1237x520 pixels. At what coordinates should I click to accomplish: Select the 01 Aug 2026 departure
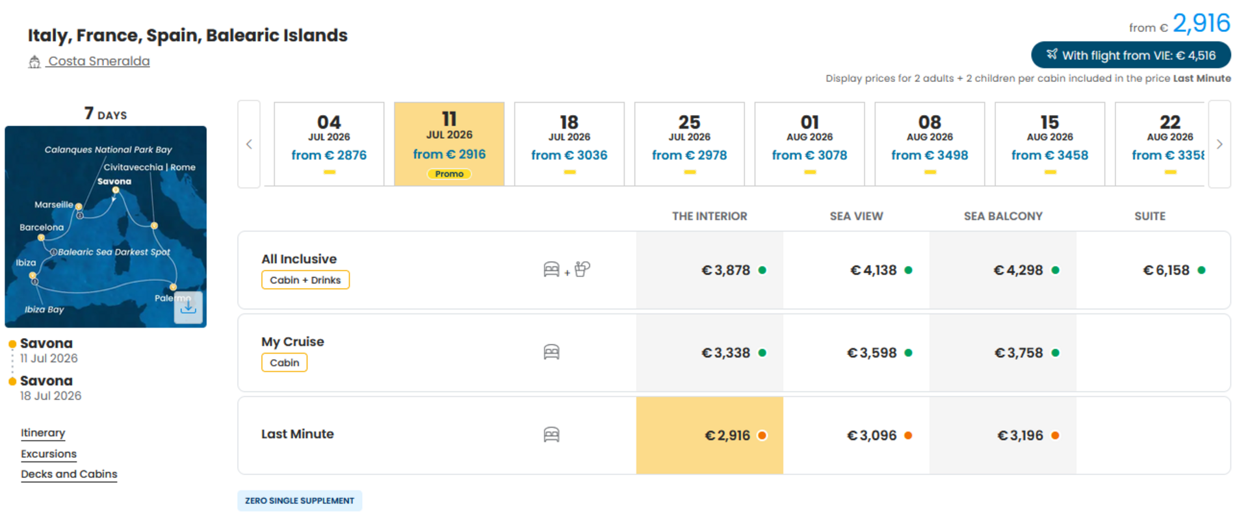point(810,144)
